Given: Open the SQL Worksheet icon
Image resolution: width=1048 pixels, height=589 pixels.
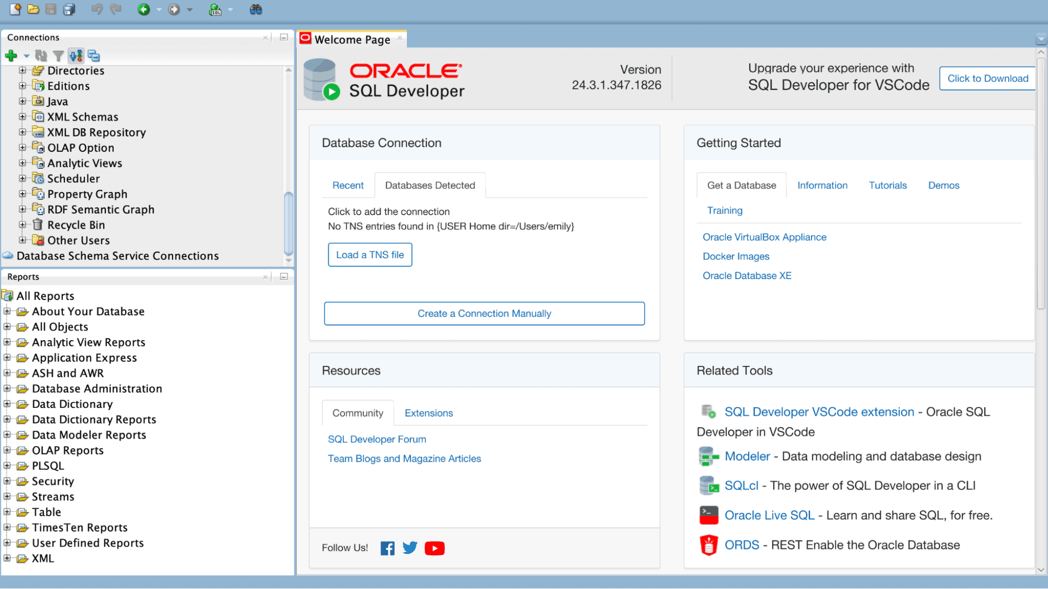Looking at the screenshot, I should [x=215, y=9].
